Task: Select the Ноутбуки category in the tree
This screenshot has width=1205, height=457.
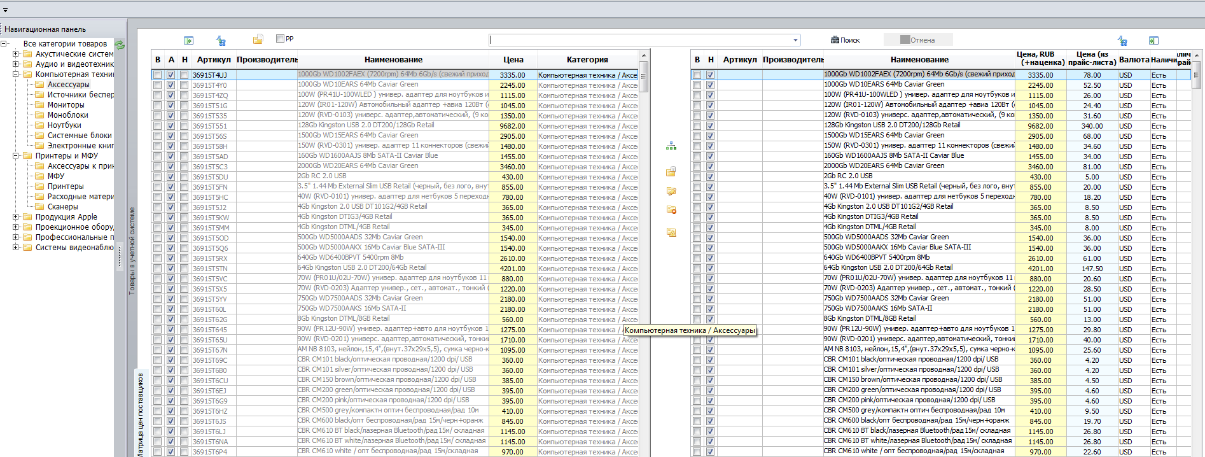Action: 64,125
